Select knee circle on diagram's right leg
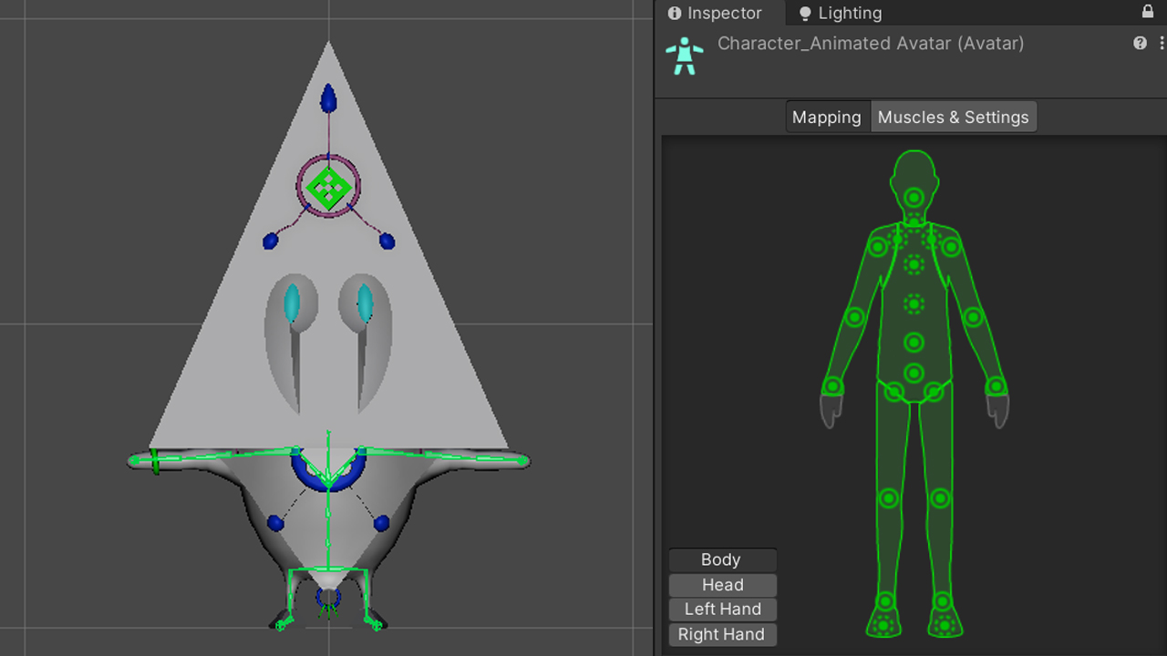 940,498
